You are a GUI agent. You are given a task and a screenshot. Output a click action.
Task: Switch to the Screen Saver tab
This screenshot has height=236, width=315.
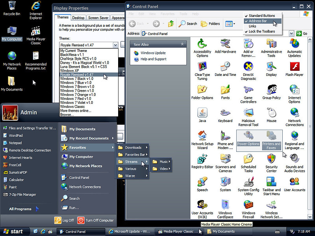[98, 18]
